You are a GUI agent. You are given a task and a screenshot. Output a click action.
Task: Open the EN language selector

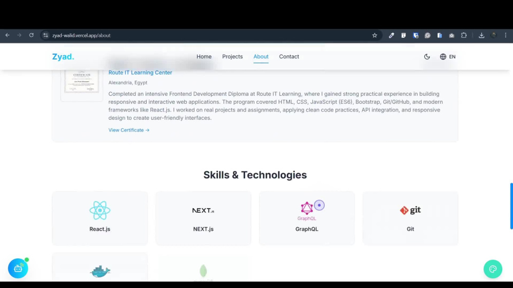click(x=447, y=56)
